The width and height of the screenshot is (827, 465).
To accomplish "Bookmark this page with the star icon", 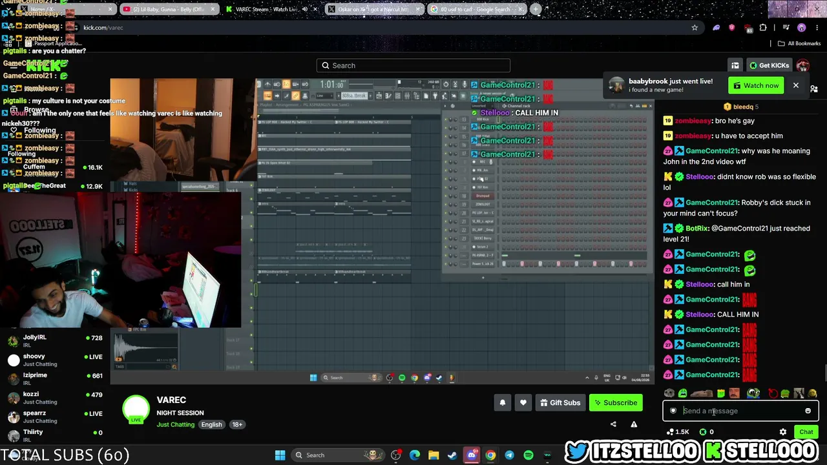I will [x=695, y=28].
